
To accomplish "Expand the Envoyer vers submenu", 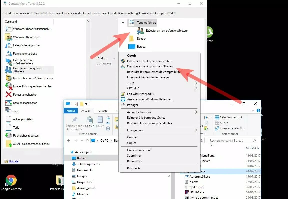I will [196, 130].
